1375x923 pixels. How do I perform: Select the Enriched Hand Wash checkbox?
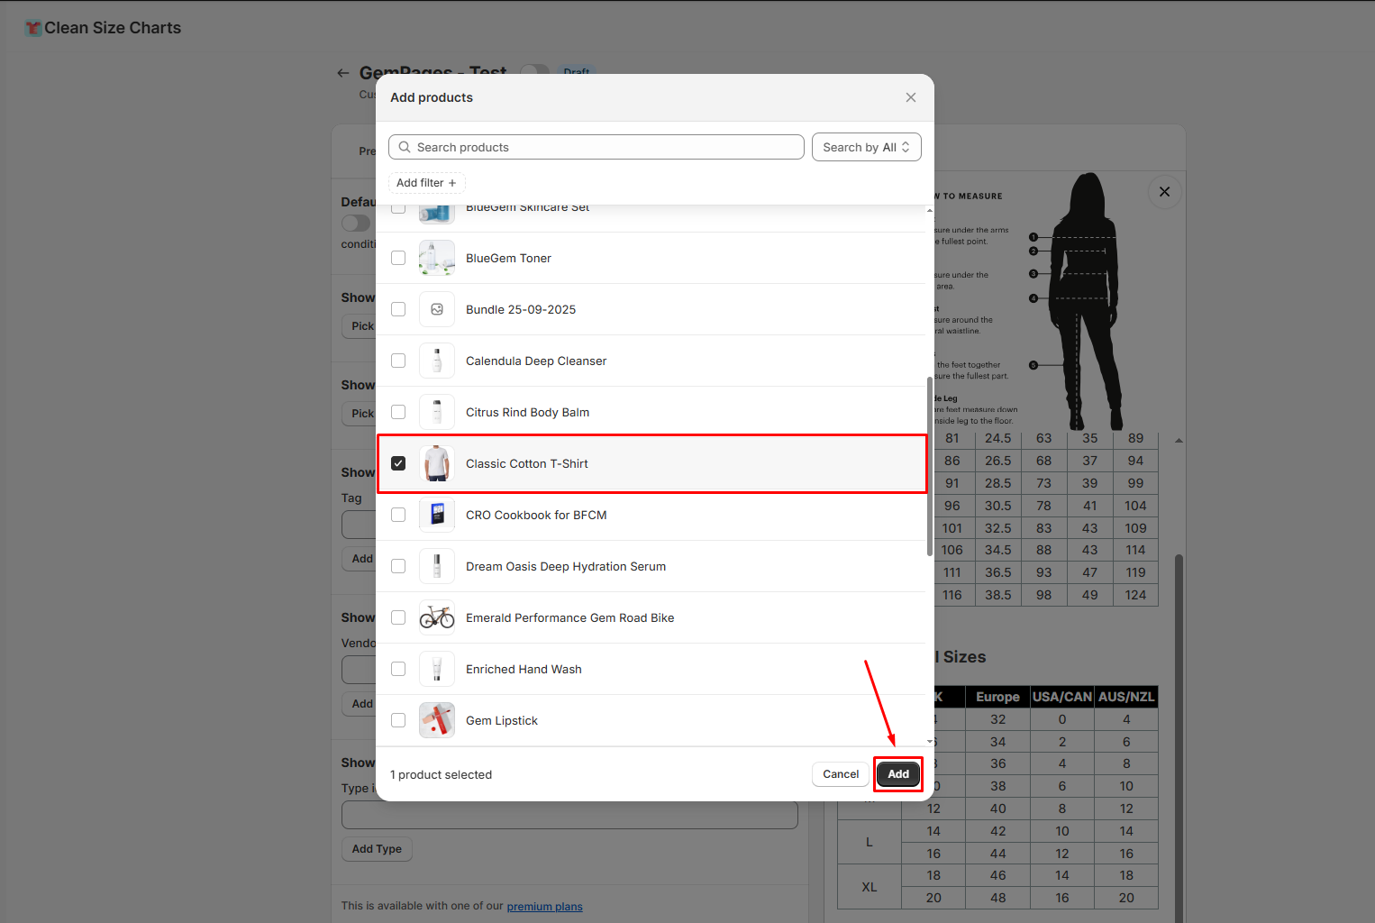click(x=398, y=670)
